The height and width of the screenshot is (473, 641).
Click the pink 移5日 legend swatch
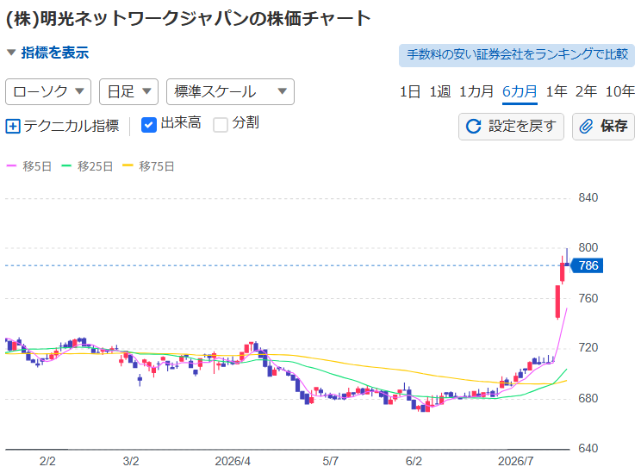11,166
